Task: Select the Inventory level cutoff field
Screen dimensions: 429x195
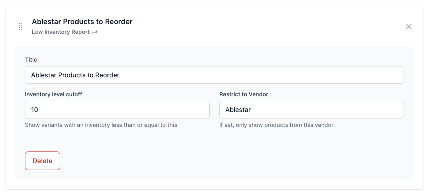Action: pos(117,110)
